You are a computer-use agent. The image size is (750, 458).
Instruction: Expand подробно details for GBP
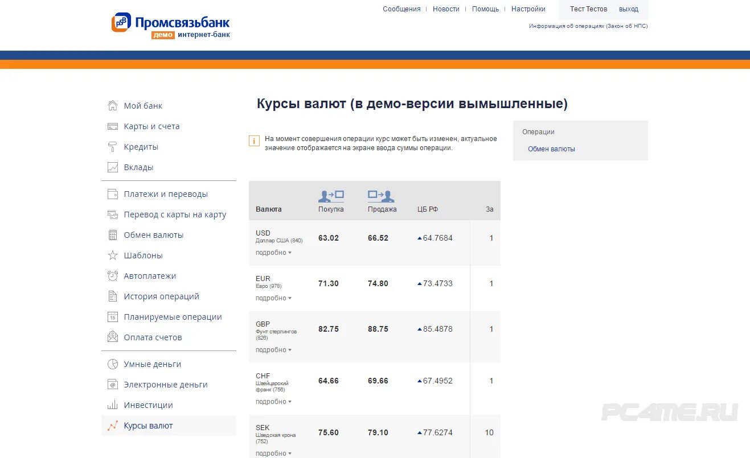273,350
